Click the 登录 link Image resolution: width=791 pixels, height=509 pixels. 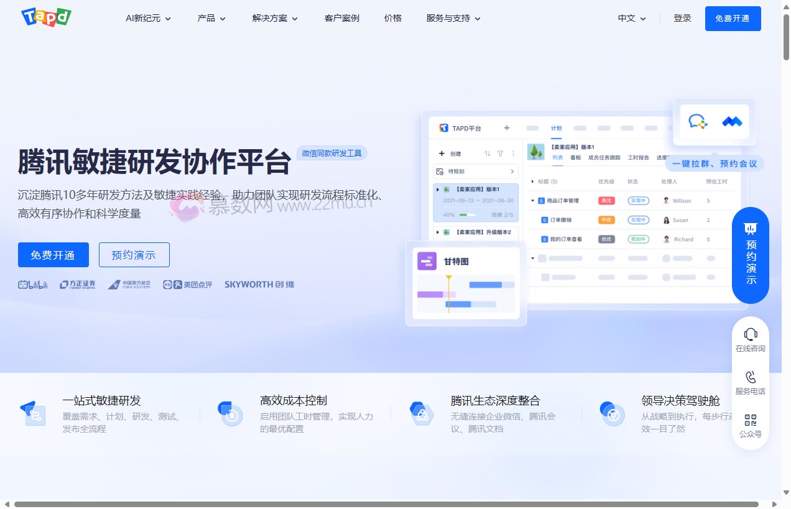[x=682, y=19]
